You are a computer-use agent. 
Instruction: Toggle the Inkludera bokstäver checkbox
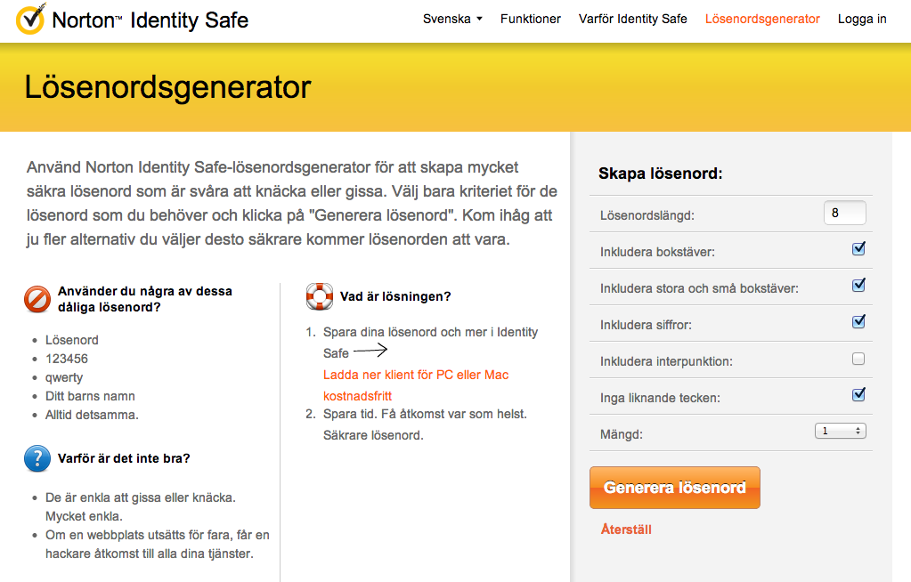point(858,249)
